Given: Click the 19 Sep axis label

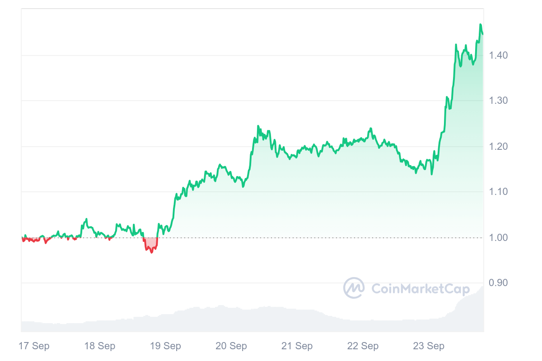Looking at the screenshot, I should 165,346.
